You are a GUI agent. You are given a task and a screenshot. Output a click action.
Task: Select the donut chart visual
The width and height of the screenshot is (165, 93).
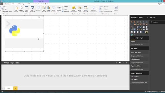point(141,27)
